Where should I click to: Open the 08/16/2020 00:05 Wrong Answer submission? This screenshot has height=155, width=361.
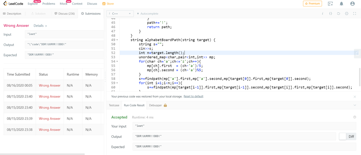pos(49,85)
